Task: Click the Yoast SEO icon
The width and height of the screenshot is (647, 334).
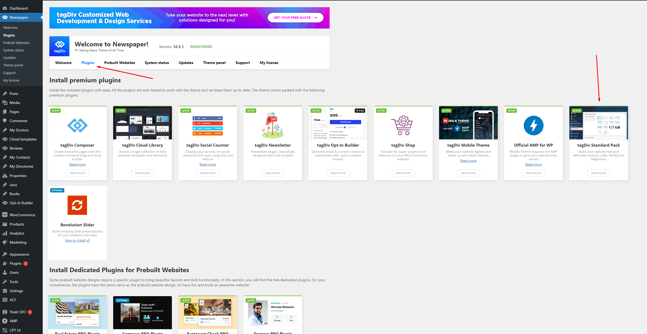Action: click(5, 312)
